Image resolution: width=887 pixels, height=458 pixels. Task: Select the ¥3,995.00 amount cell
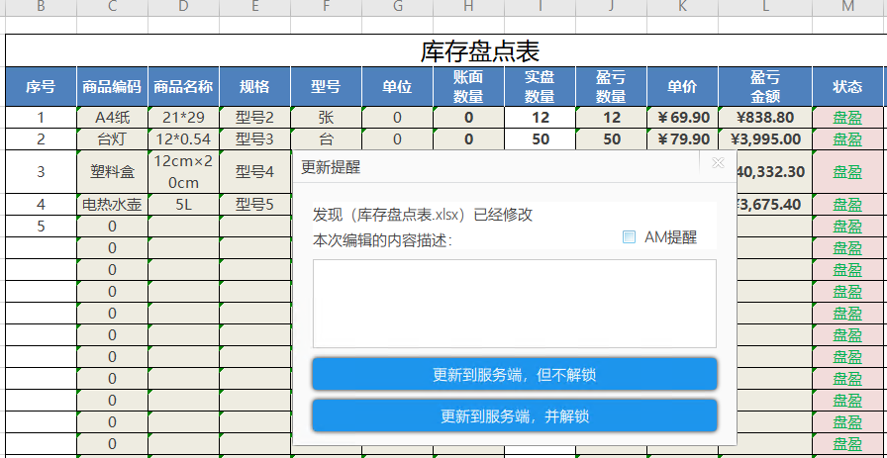tap(765, 139)
